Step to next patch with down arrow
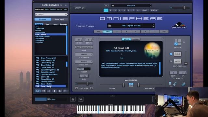This screenshot has height=117, width=208. tap(49, 91)
